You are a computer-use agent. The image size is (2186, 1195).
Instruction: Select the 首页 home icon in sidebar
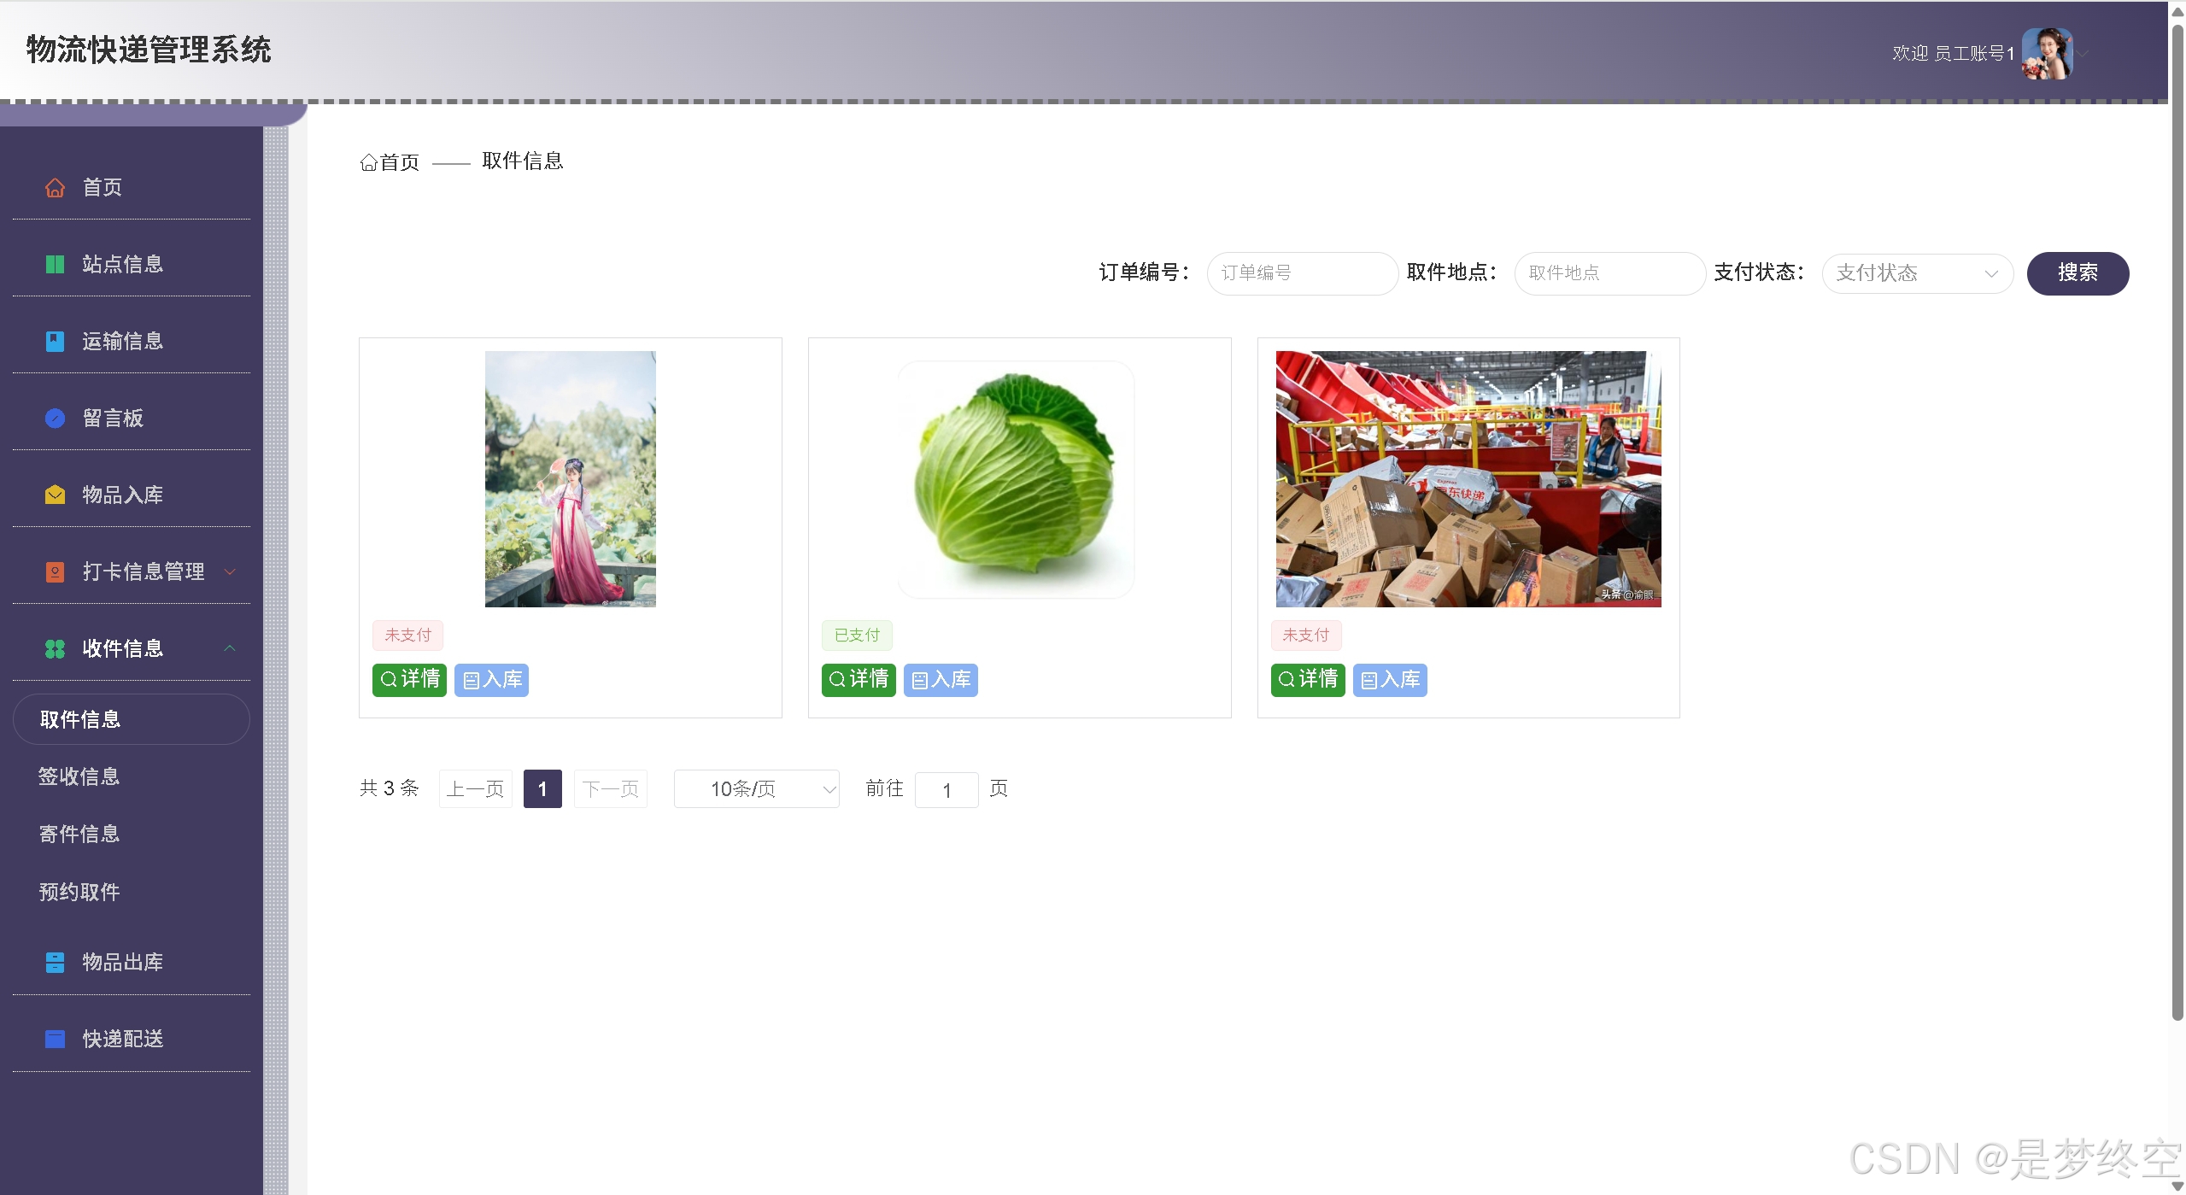[x=55, y=187]
